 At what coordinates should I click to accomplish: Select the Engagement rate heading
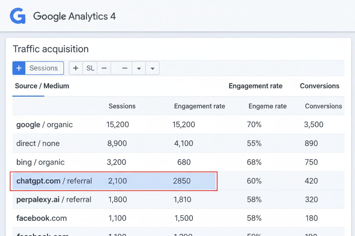(x=255, y=86)
